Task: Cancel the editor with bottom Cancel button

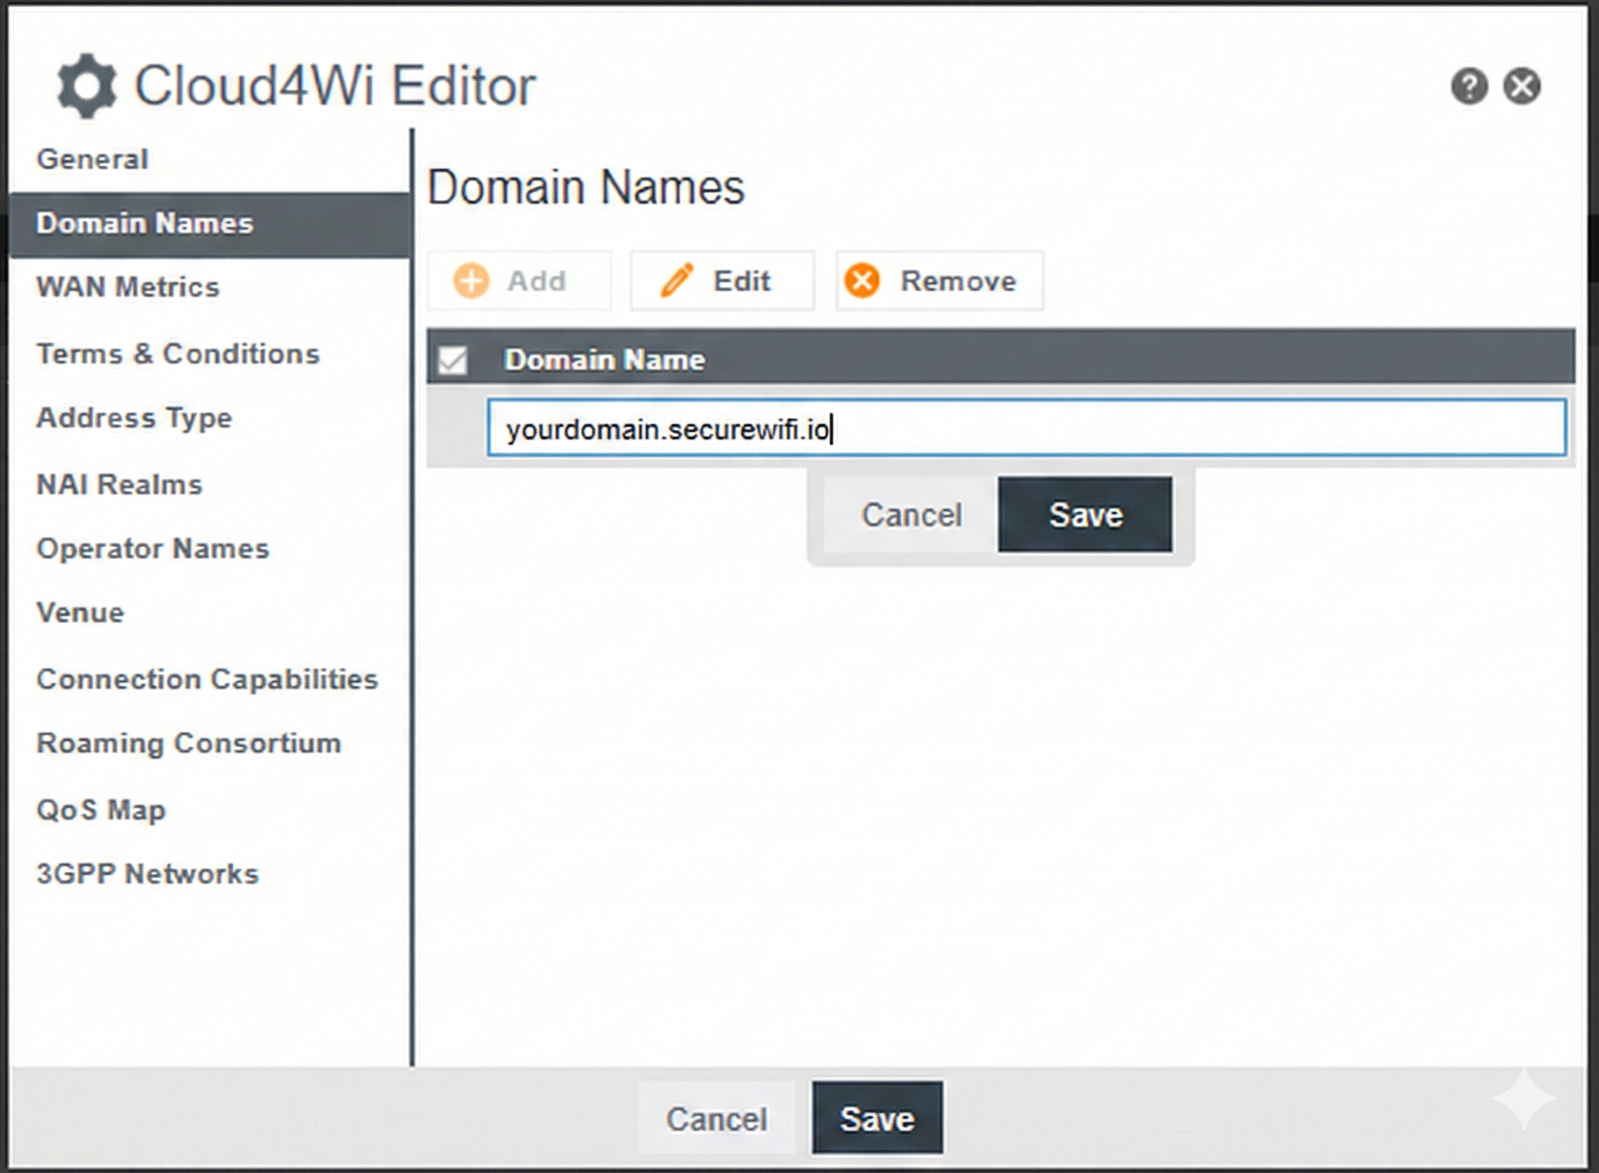Action: click(716, 1118)
